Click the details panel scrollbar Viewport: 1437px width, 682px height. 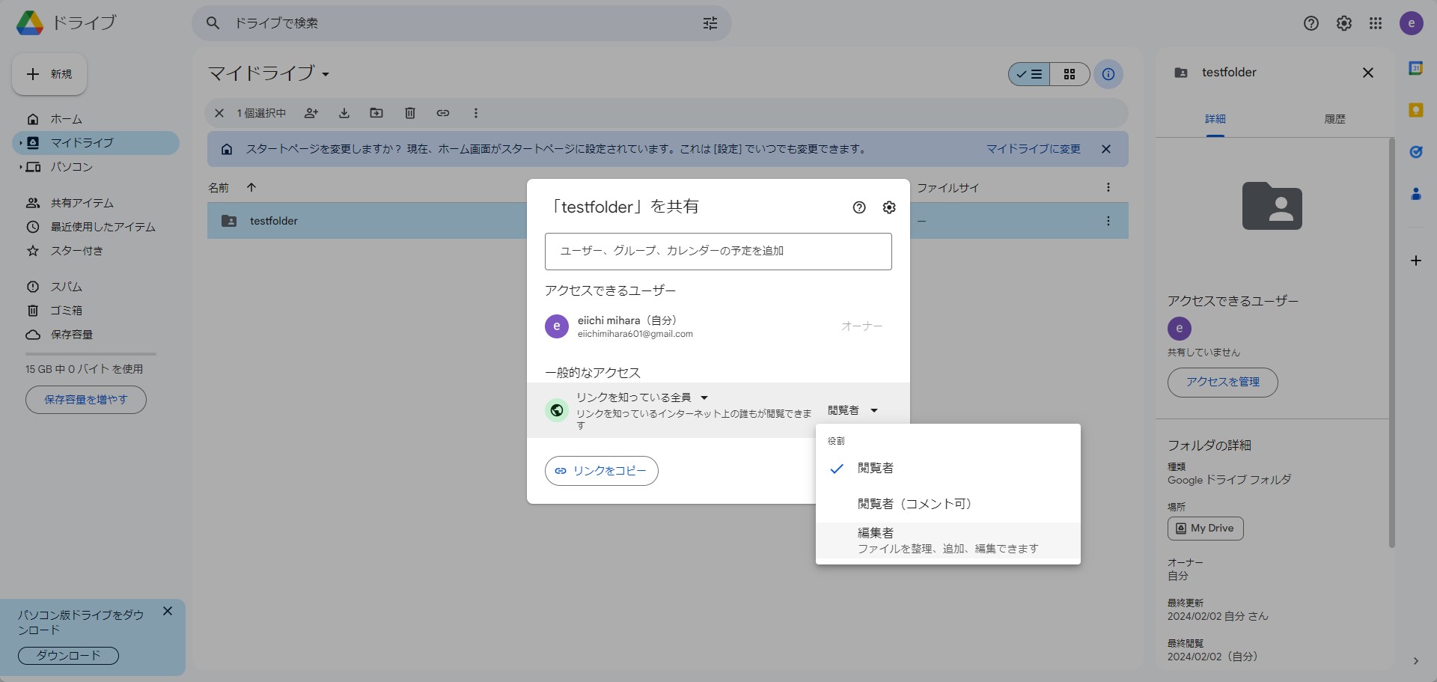(x=1391, y=342)
